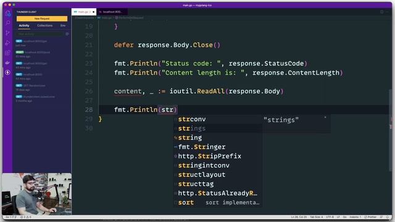Click line number 28 in gutter
Image resolution: width=395 pixels, height=222 pixels.
[x=89, y=110]
